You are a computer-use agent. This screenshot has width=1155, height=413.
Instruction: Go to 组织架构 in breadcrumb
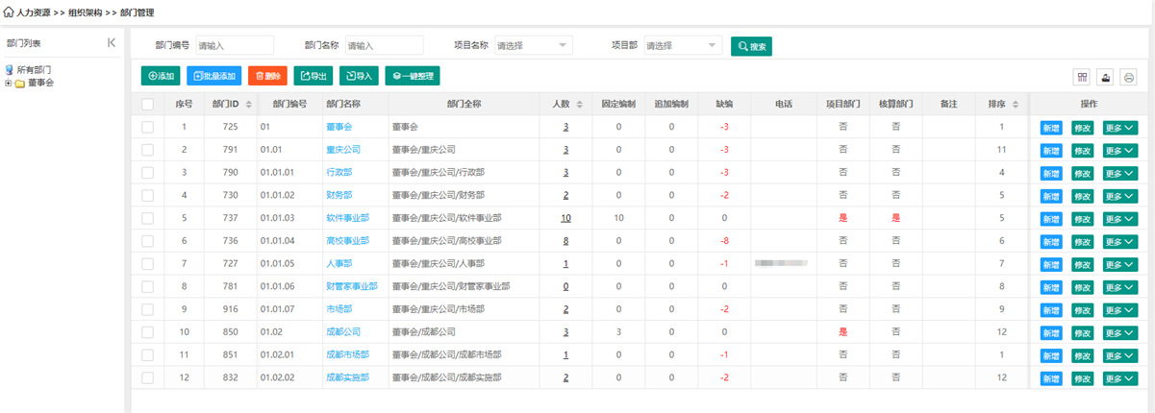coord(86,12)
